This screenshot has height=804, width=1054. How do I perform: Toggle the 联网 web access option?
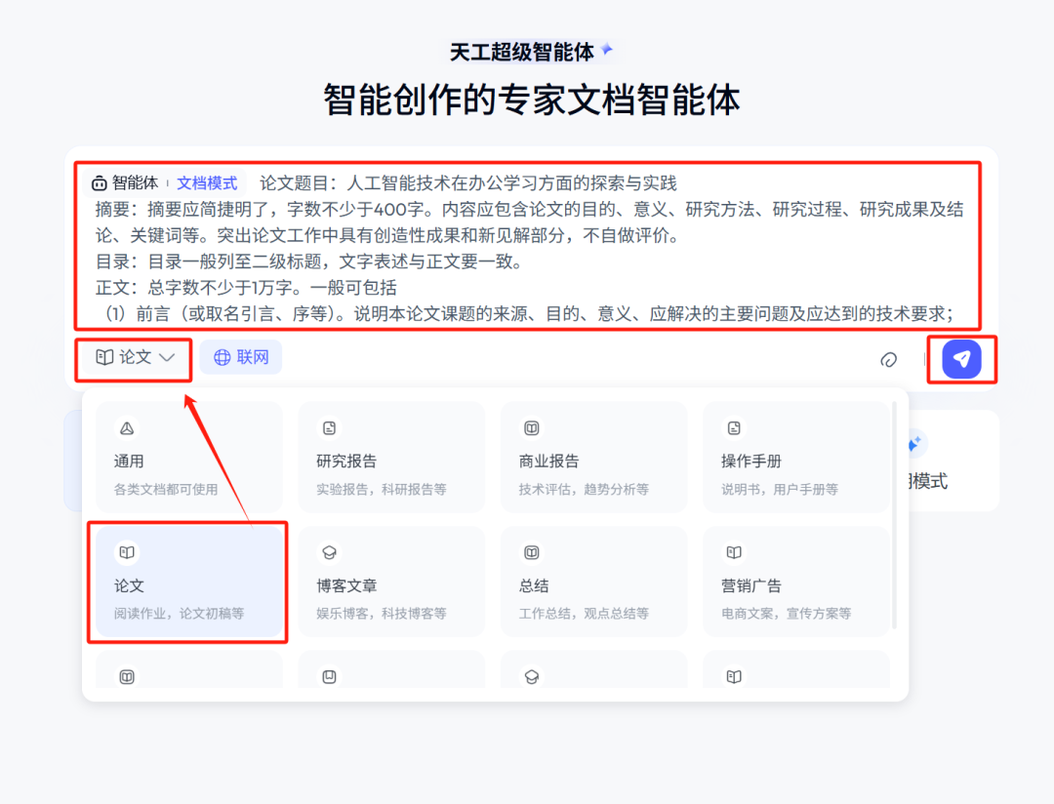point(240,357)
